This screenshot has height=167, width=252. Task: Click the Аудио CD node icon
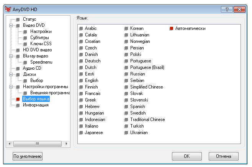(18, 69)
